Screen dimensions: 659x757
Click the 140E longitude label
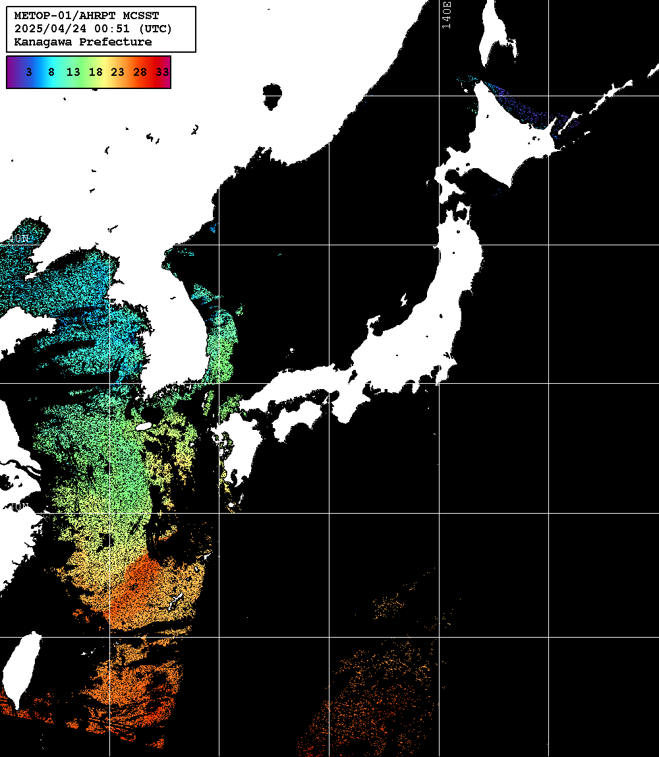coord(447,15)
